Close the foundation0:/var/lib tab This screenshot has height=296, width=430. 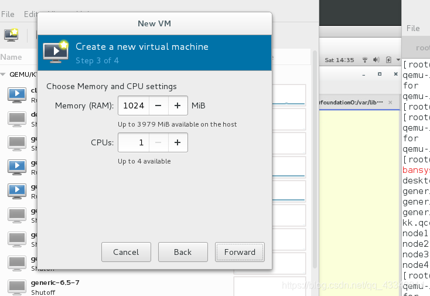click(x=390, y=103)
